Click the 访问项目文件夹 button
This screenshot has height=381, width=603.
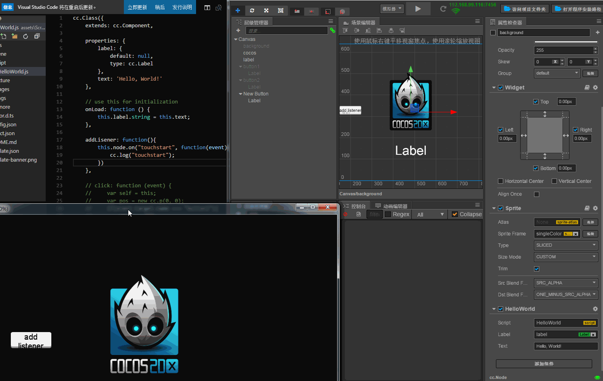[x=524, y=9]
